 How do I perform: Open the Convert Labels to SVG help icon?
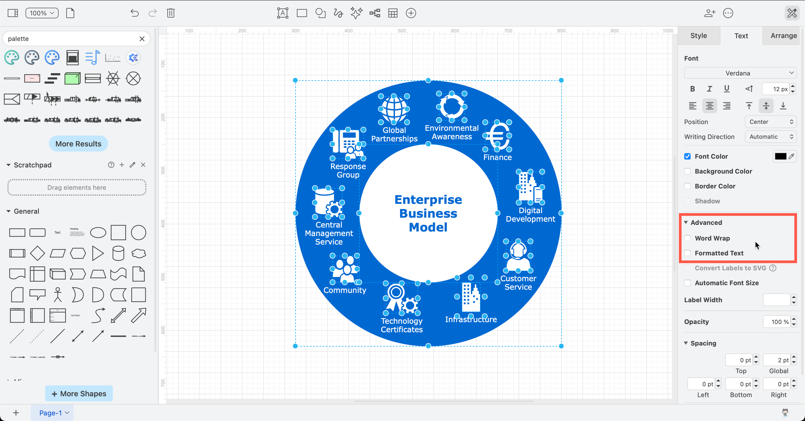(773, 268)
